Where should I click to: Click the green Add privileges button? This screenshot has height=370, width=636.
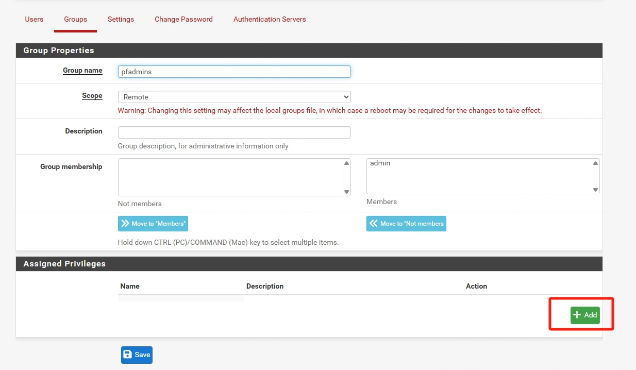tap(585, 315)
